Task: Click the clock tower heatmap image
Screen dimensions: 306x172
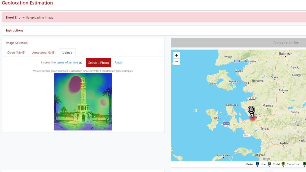Action: (x=83, y=102)
